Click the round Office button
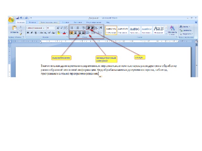Screen dimensions: 202x151 [x=11, y=19]
